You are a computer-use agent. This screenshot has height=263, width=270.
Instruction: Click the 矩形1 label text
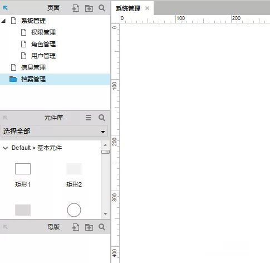(23, 184)
